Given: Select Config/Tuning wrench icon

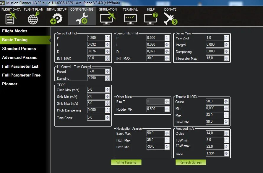Looking at the screenshot, I should coord(82,19).
